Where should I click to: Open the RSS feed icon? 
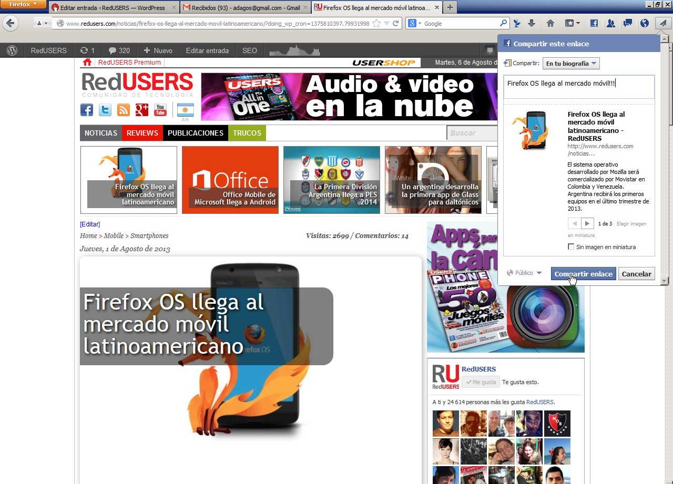[x=124, y=110]
